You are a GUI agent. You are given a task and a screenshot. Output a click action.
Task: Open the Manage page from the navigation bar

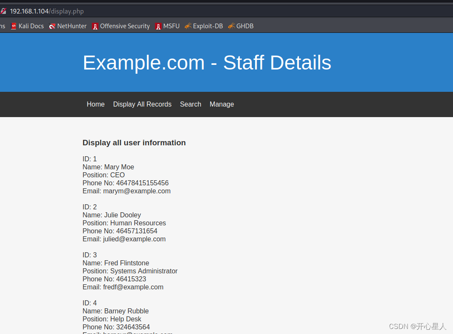click(221, 104)
